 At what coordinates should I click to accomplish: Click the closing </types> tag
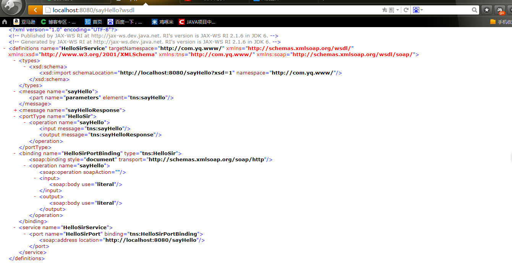point(31,86)
